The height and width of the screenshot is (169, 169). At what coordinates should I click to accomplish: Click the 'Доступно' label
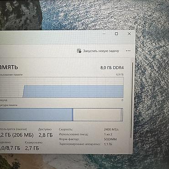tap(45, 129)
